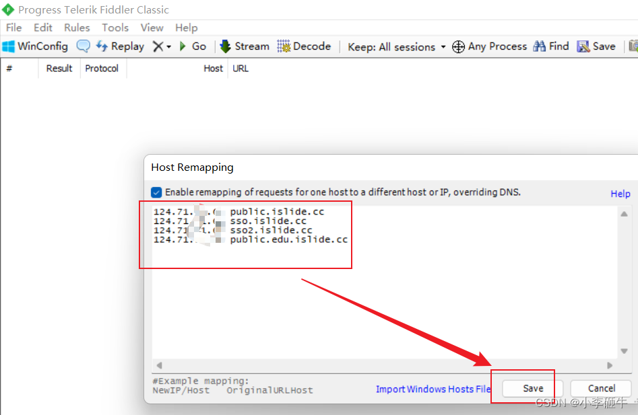Image resolution: width=638 pixels, height=415 pixels.
Task: Replay the selected sessions
Action: pos(120,46)
